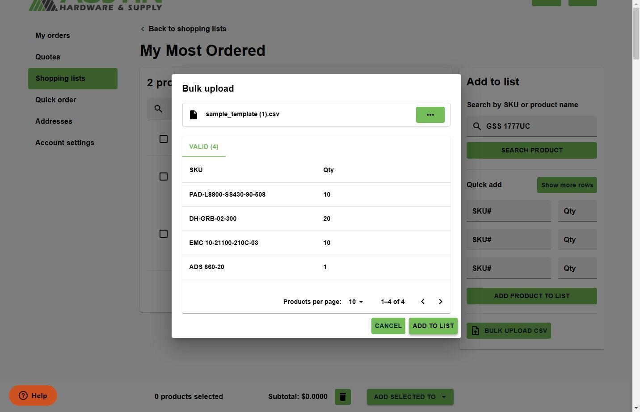Screen dimensions: 640x412
Task: Tick the third product checkbox
Action: pos(164,234)
